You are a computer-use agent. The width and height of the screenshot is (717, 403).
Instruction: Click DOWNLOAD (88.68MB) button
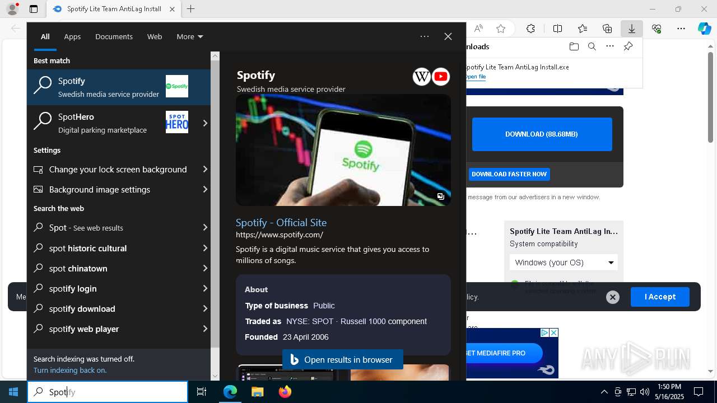point(542,134)
